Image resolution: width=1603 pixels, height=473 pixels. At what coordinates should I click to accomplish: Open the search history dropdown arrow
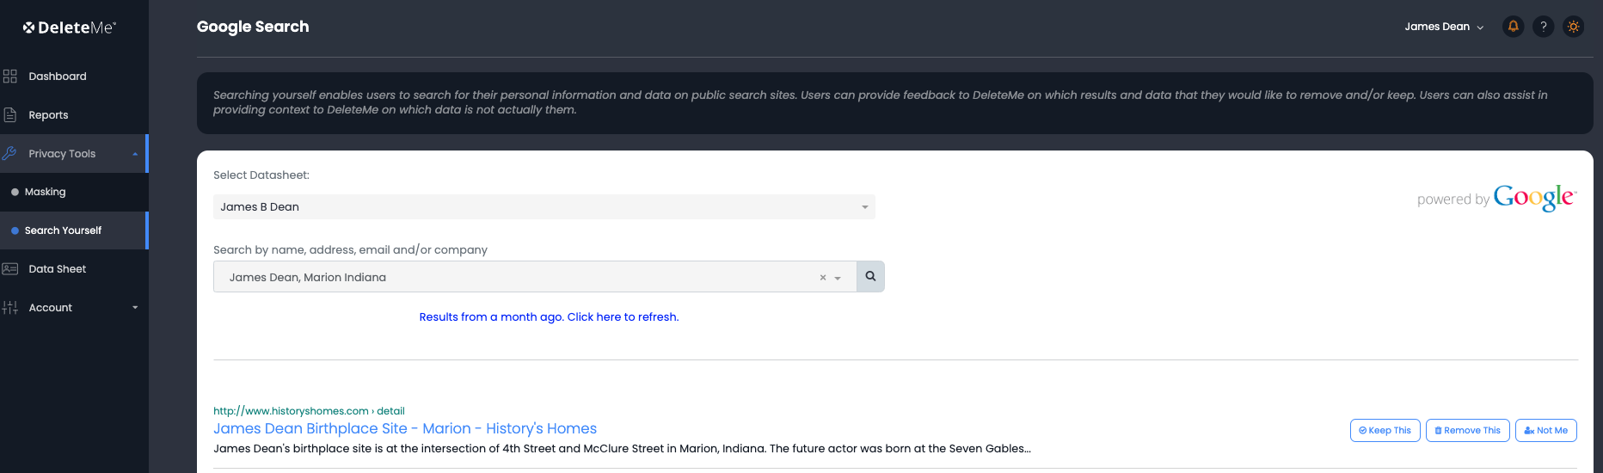pyautogui.click(x=838, y=278)
